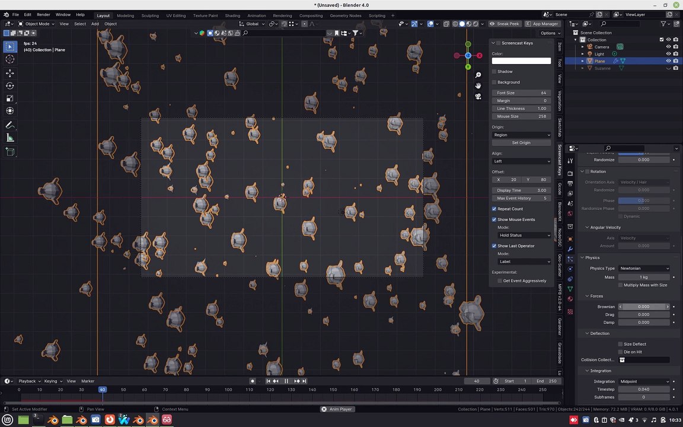Screen dimensions: 683x427
Task: Click the Screencast Keys color swatch
Action: pyautogui.click(x=521, y=61)
